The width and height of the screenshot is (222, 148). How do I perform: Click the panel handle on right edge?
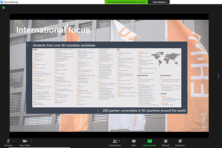coord(218,76)
